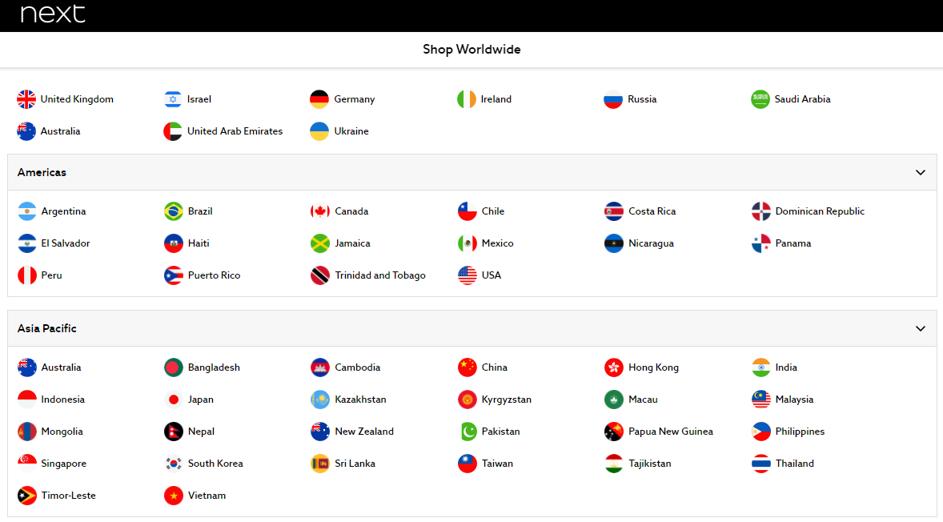943x522 pixels.
Task: Click the Ukraine flag icon
Action: (x=319, y=131)
